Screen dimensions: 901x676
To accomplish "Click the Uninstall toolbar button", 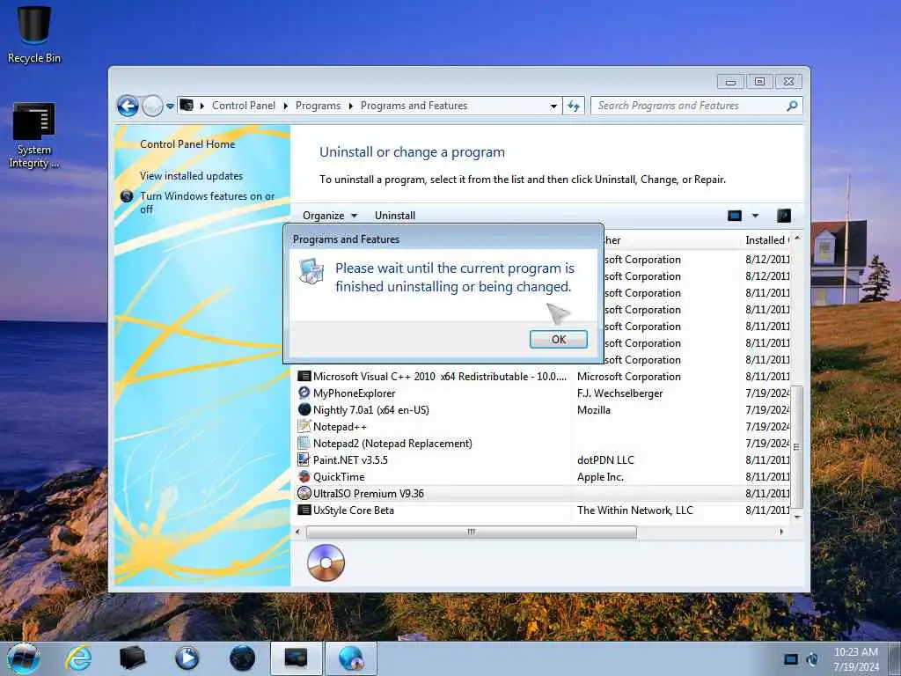I will click(x=395, y=216).
